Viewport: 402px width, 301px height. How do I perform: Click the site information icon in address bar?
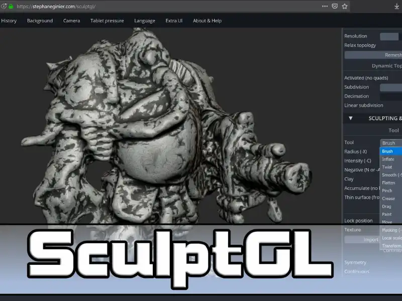4,7
